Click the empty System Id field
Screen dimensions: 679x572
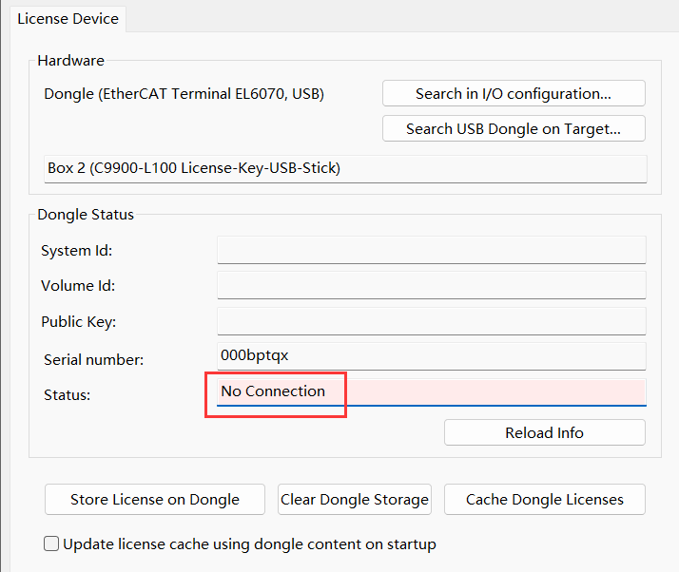coord(432,250)
